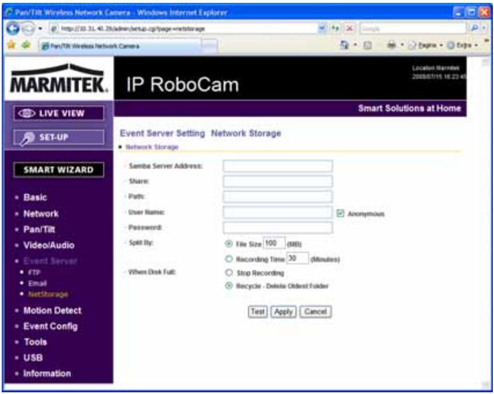The image size is (494, 394).
Task: Open the Event Config menu
Action: click(50, 327)
